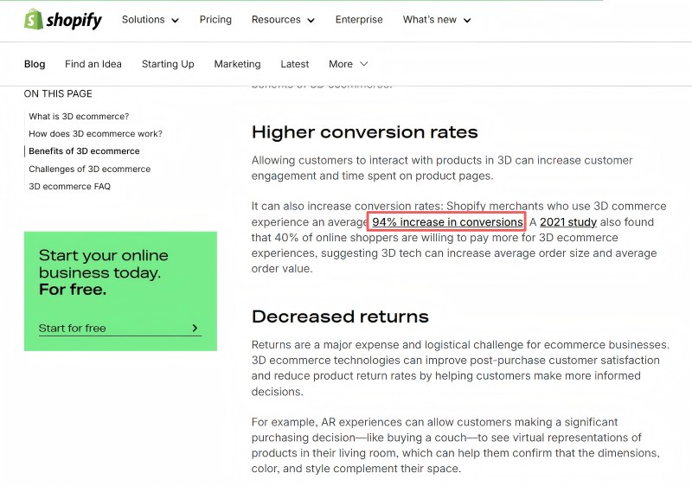This screenshot has height=486, width=692.
Task: Select Benefits of 3D ecommerce in sidebar
Action: coord(84,151)
